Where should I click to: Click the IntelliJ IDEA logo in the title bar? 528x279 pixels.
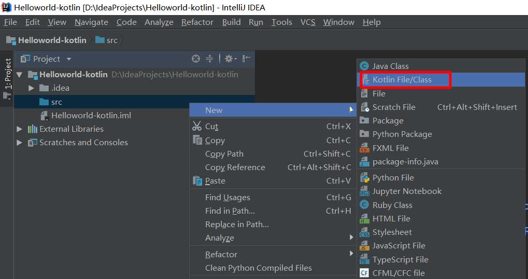[6, 7]
